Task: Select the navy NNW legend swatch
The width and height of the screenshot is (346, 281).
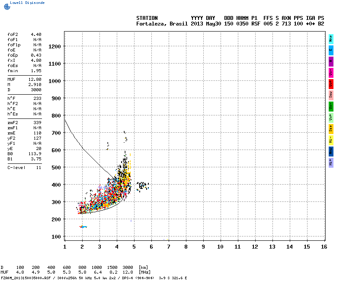Action: point(331,152)
